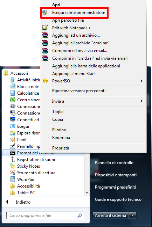The height and width of the screenshot is (227, 152).
Task: Click the search magnifier icon in Cerca programmi
Action: [x=80, y=215]
